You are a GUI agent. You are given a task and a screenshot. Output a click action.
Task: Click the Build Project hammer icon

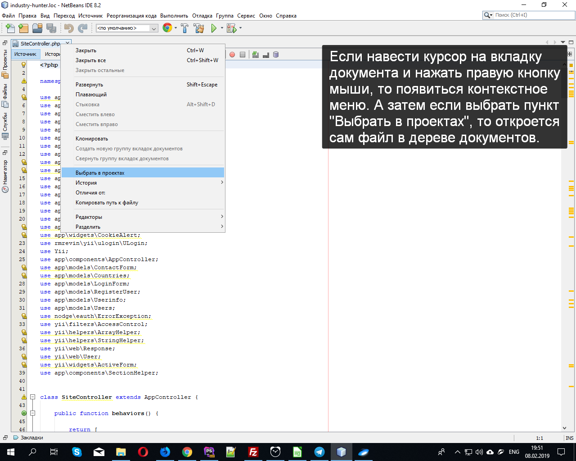[x=184, y=28]
